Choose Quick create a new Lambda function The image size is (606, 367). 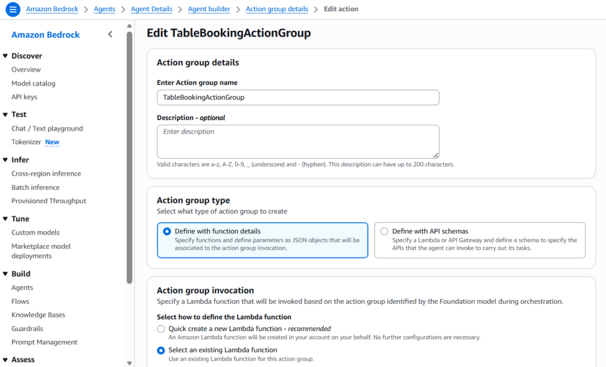coord(161,329)
